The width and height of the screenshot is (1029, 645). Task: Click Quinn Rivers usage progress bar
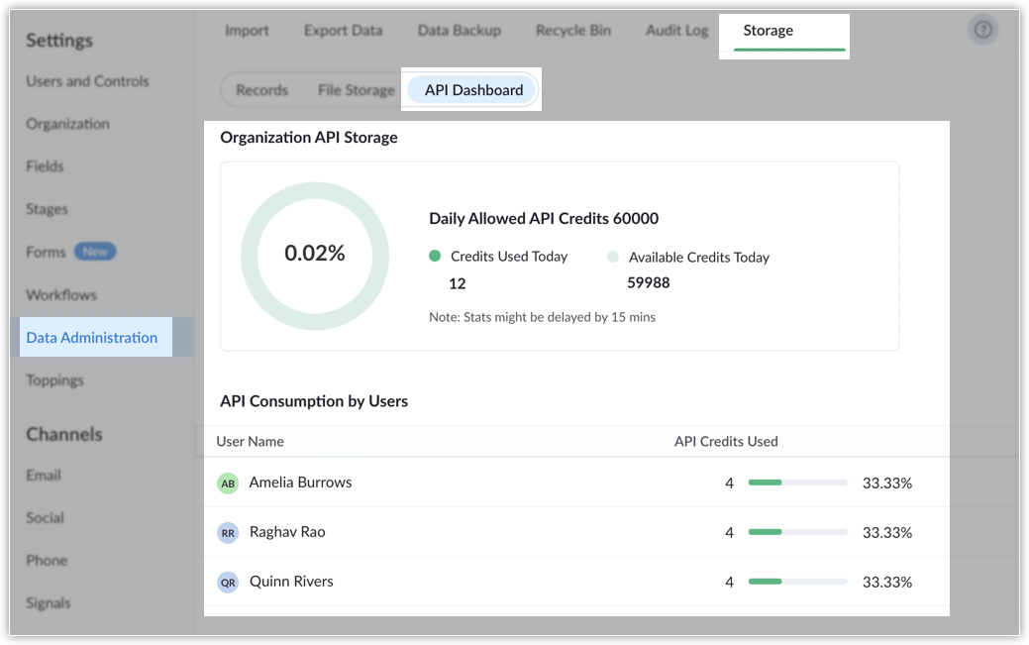(x=797, y=582)
